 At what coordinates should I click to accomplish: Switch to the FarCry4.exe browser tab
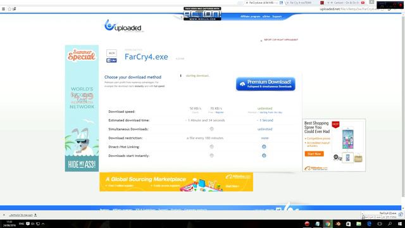click(263, 3)
